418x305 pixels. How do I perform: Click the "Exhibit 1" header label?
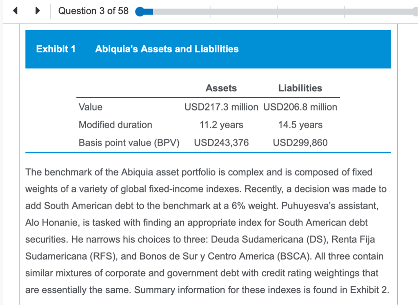pos(56,49)
